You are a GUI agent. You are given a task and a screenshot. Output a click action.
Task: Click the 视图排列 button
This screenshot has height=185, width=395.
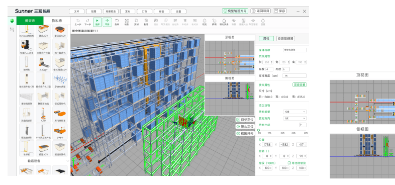point(245,133)
